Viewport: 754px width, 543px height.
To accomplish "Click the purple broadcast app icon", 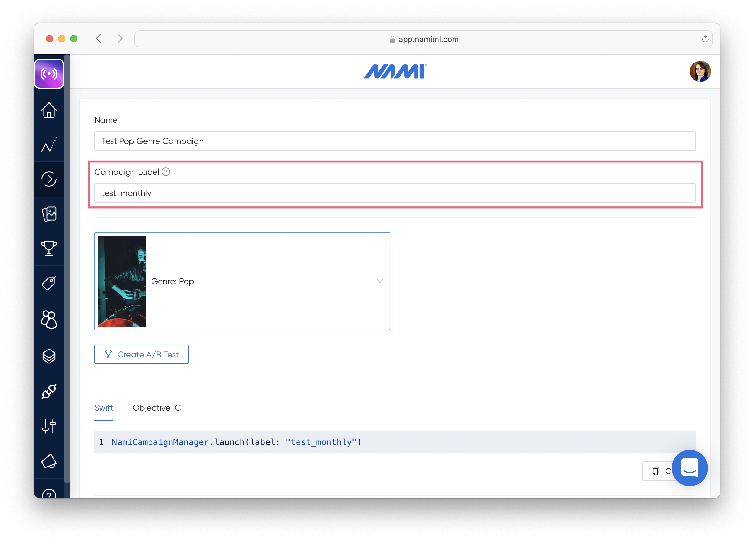I will point(49,74).
